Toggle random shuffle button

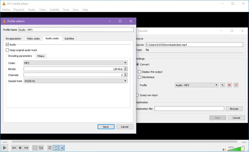62,148
